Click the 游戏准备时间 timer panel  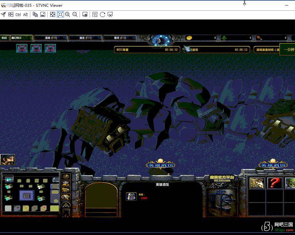267,50
